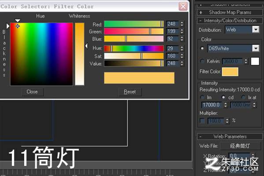Click the Hue value field showing 29
264x176 pixels.
pos(172,49)
